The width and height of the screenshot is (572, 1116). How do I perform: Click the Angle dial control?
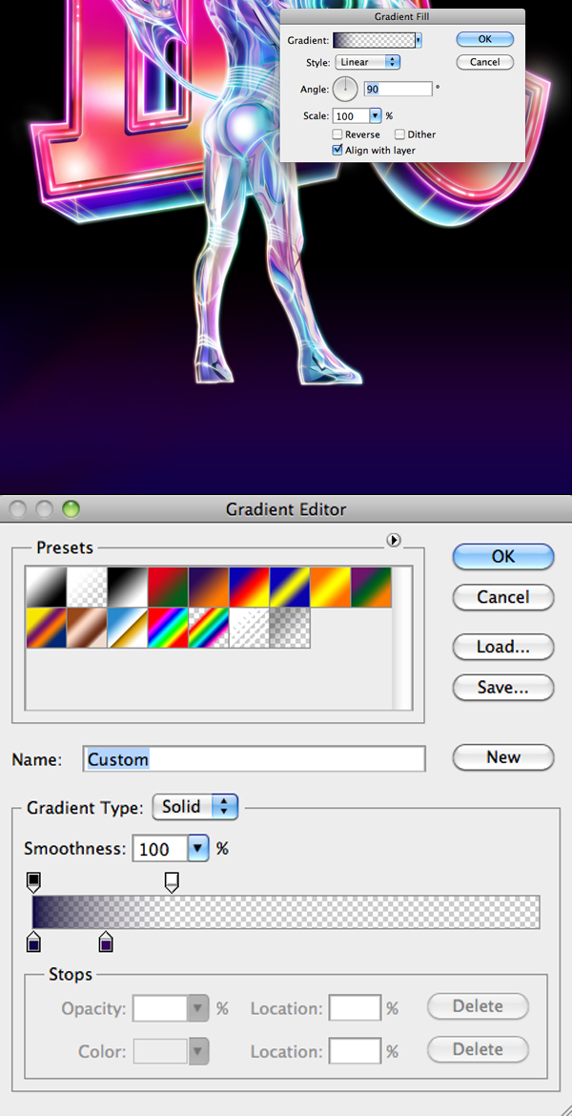tap(345, 89)
